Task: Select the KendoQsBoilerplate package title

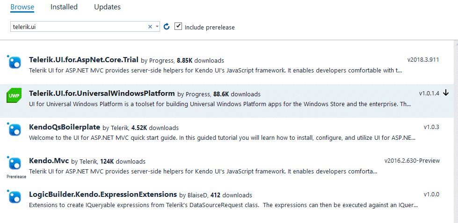Action: [x=64, y=127]
